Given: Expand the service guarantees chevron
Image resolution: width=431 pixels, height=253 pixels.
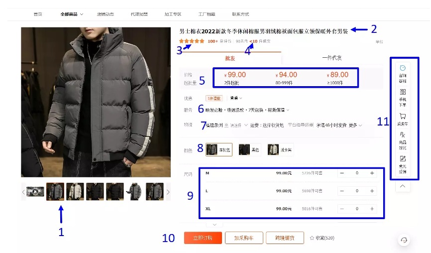Looking at the screenshot, I should 288,110.
